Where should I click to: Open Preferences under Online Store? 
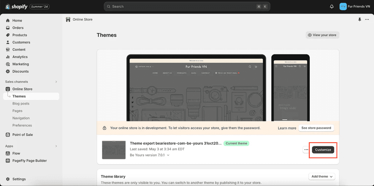coord(22,125)
